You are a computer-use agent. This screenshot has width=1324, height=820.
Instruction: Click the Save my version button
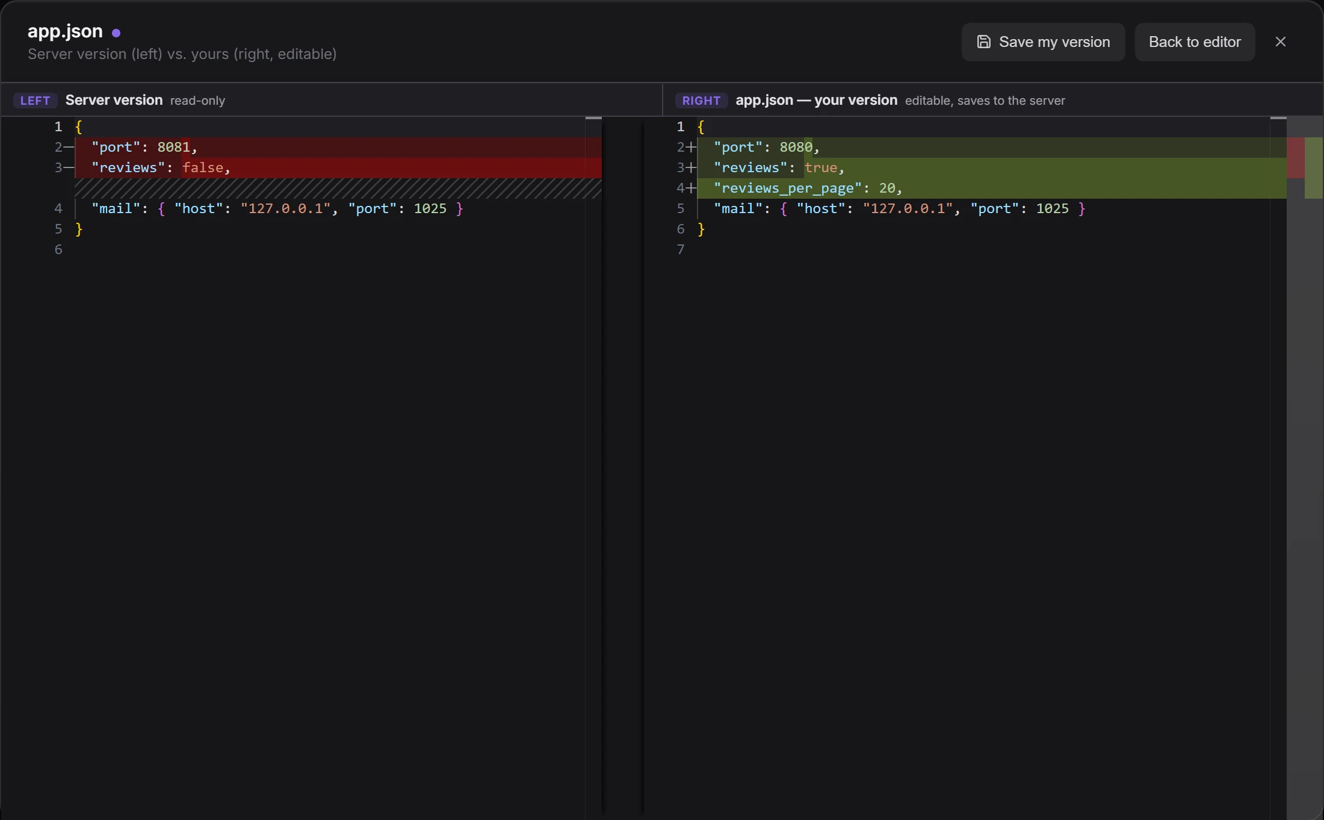[x=1043, y=42]
